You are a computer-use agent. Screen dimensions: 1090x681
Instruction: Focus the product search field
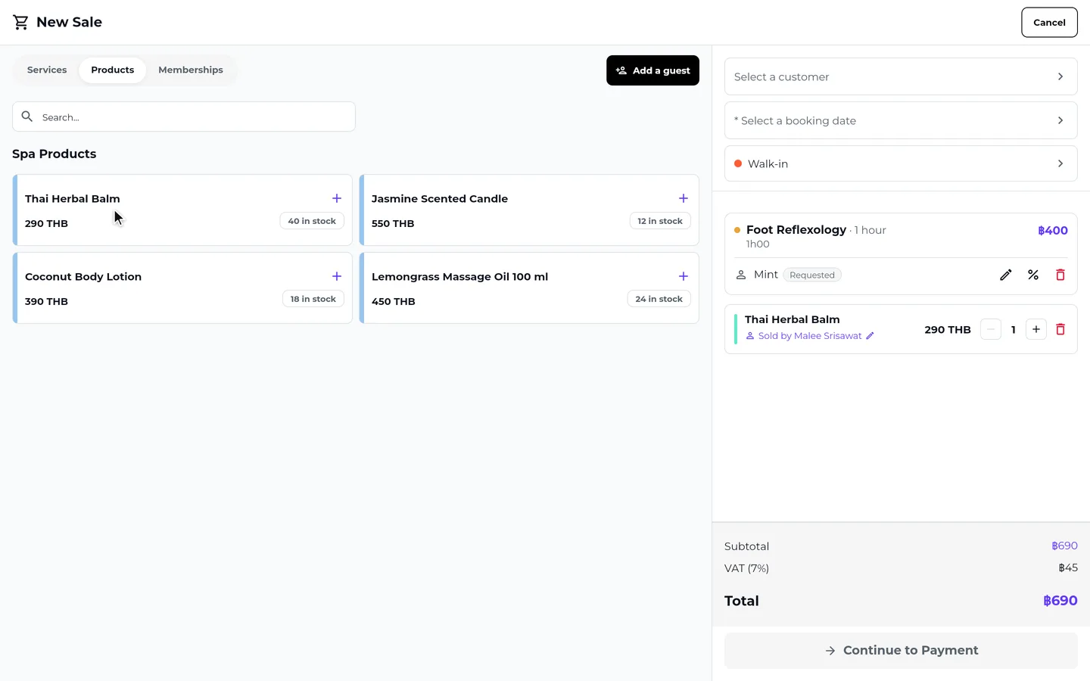(x=184, y=117)
